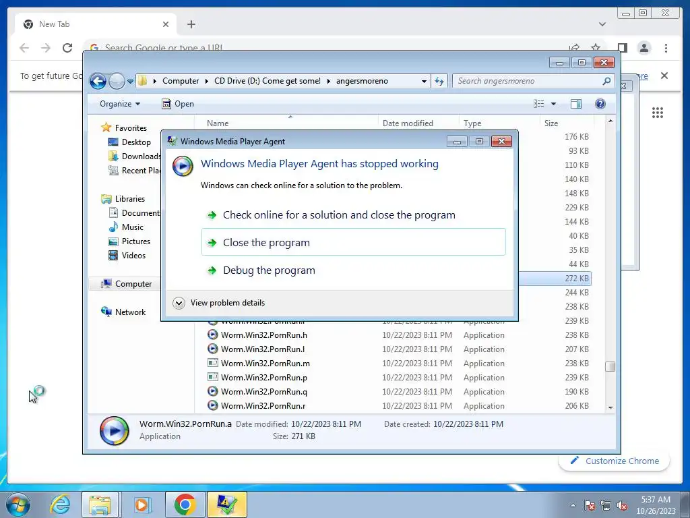Open the Windows Start menu
This screenshot has width=690, height=518.
(18, 505)
